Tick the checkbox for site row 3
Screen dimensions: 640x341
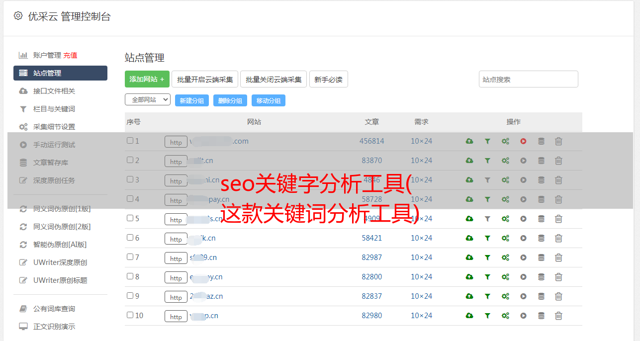point(130,179)
